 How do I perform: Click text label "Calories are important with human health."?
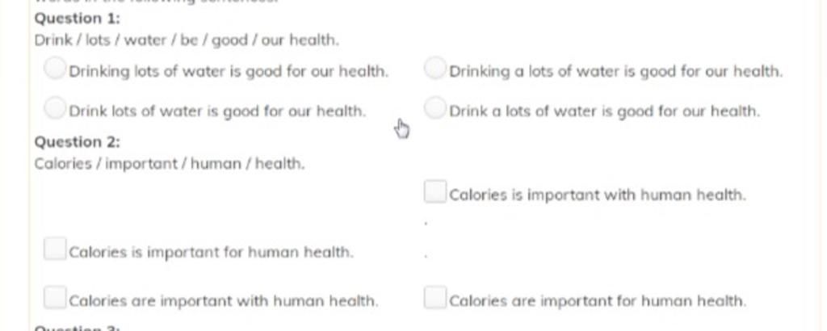224,301
